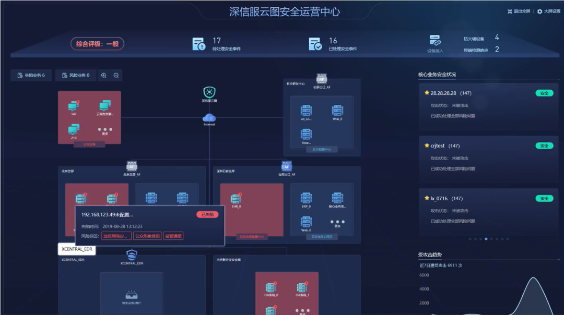564x315 pixels.
Task: Click the XCENTRAL_EDR shield icon
Action: click(132, 255)
